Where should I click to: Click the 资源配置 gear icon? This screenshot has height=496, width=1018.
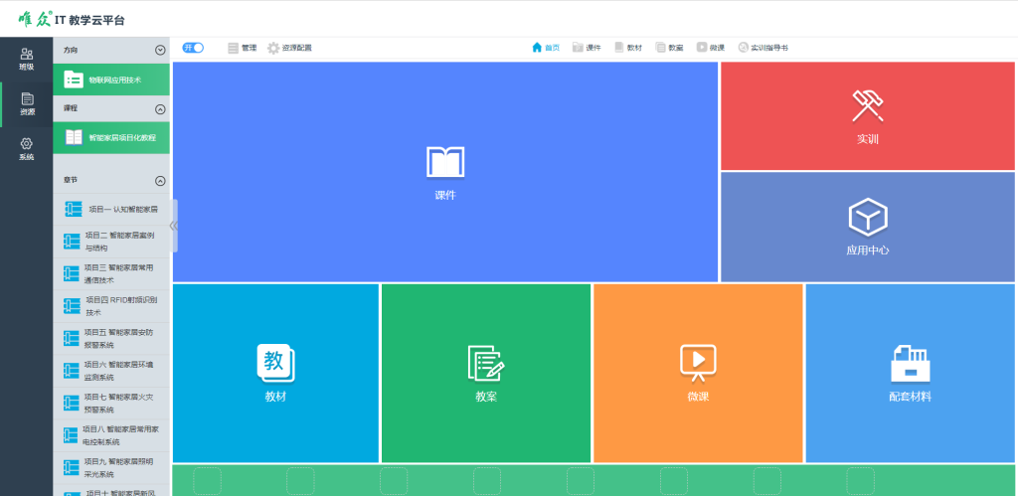(x=273, y=48)
